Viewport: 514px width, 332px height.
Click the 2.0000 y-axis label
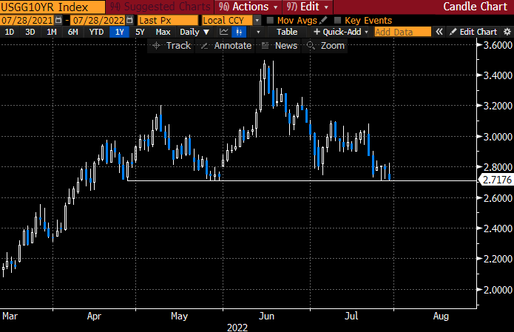(498, 290)
